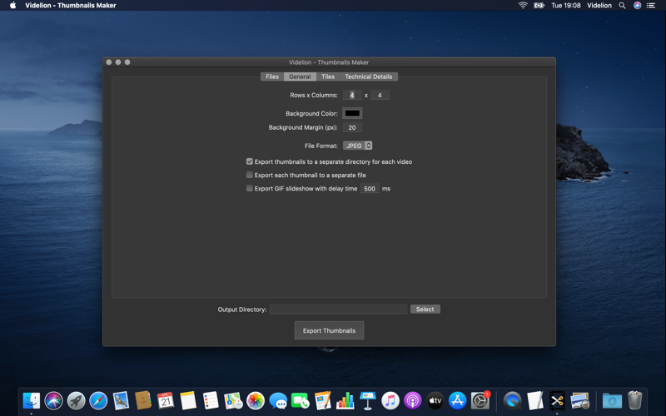
Task: Open FaceTime icon in dock
Action: [301, 400]
